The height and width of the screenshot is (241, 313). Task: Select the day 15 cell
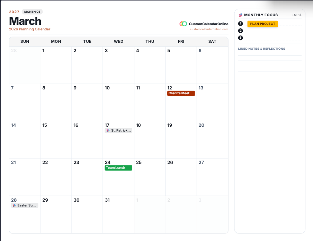(x=56, y=140)
